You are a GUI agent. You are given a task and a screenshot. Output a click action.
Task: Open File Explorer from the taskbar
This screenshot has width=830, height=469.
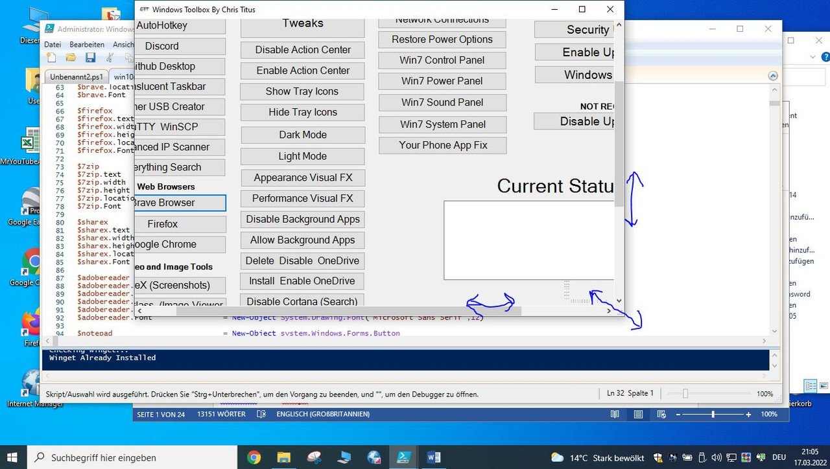(x=283, y=457)
